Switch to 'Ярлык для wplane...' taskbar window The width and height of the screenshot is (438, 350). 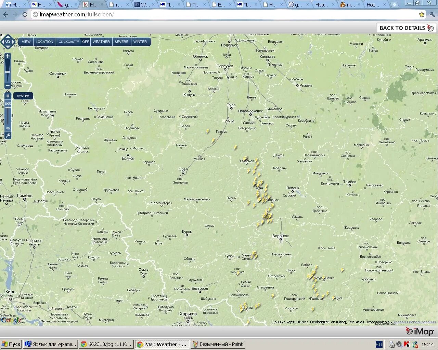50,344
